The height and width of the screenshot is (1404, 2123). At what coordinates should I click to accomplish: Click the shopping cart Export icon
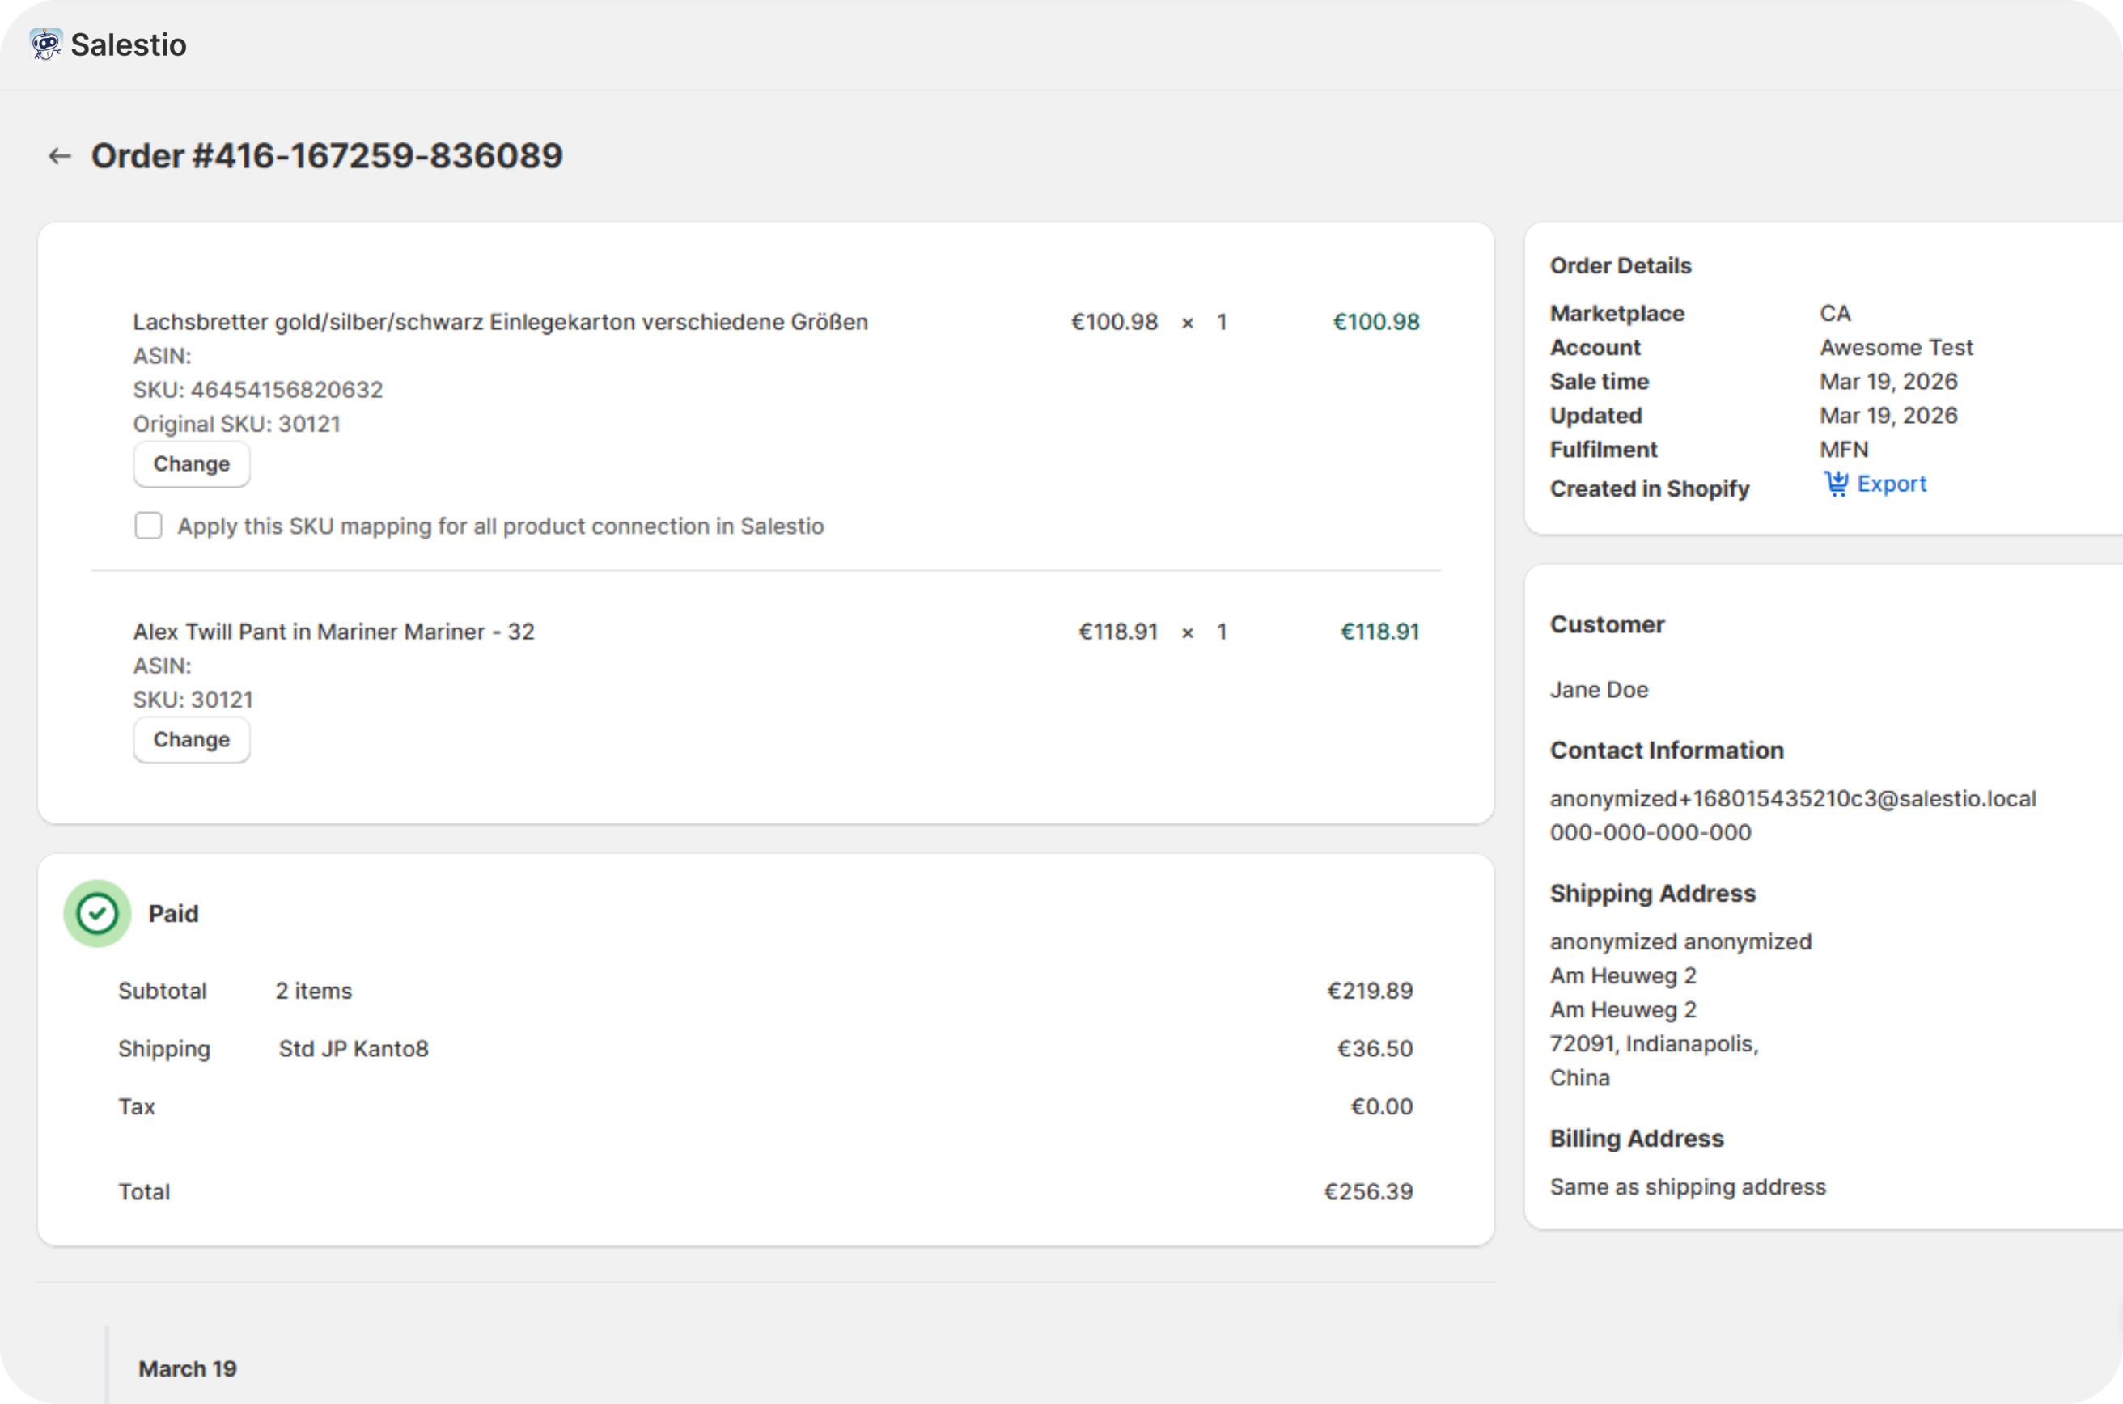pos(1836,484)
